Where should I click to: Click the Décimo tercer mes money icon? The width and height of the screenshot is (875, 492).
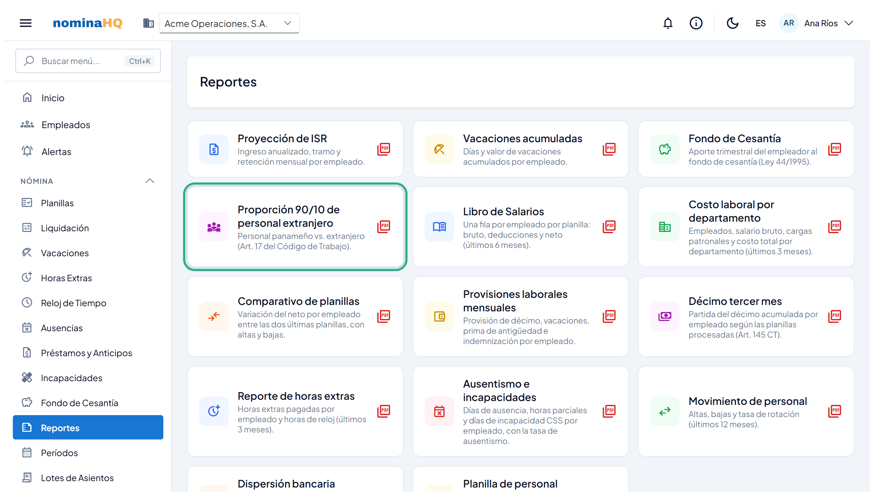pyautogui.click(x=665, y=316)
